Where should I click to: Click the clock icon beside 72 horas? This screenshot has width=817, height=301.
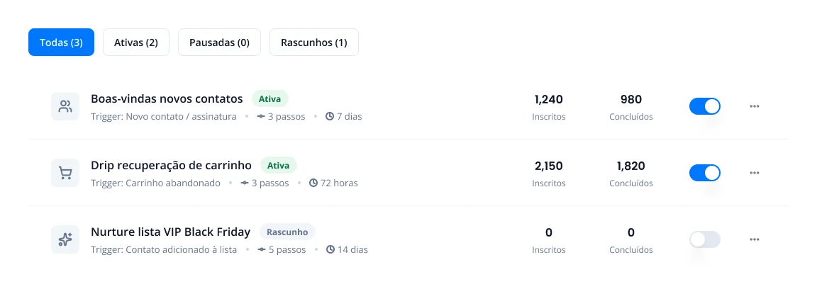313,183
